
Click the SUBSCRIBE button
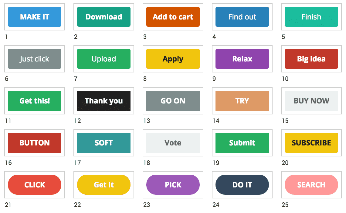[x=311, y=143]
